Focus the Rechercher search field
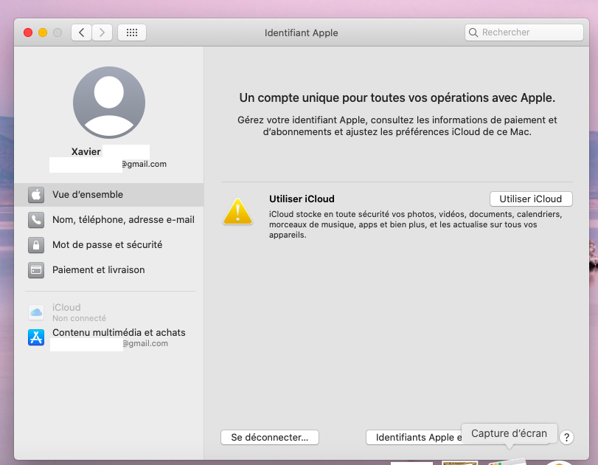Screen dimensions: 598x465 pos(524,32)
